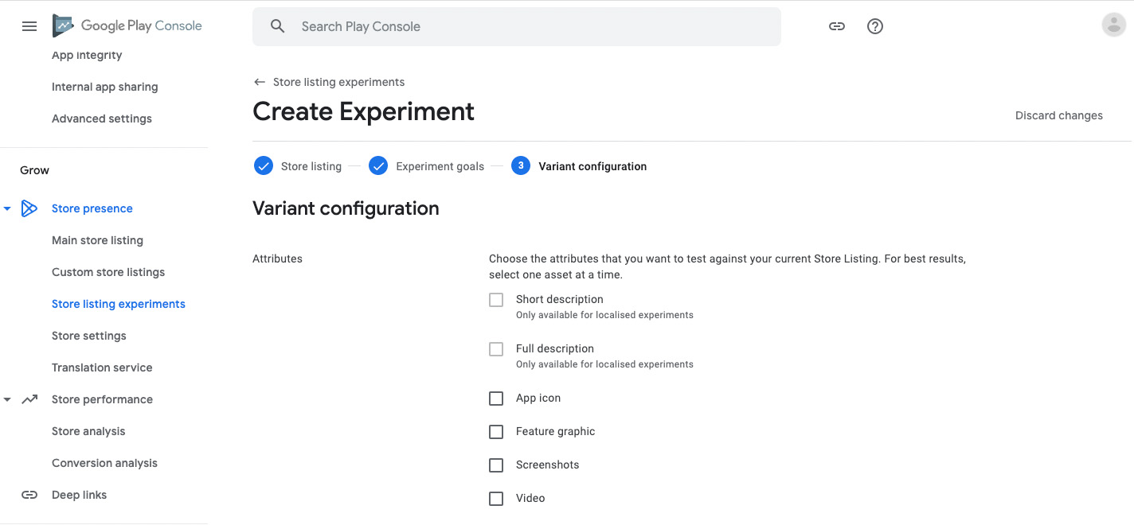Click the Google Play Console logo

pos(127,26)
